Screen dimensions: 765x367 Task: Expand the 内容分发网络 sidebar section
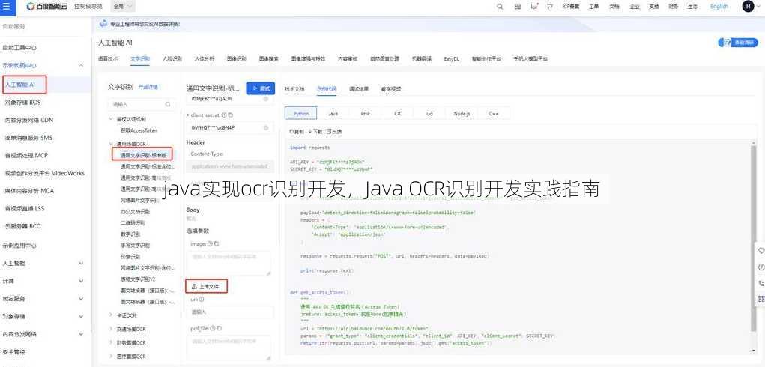(81, 334)
